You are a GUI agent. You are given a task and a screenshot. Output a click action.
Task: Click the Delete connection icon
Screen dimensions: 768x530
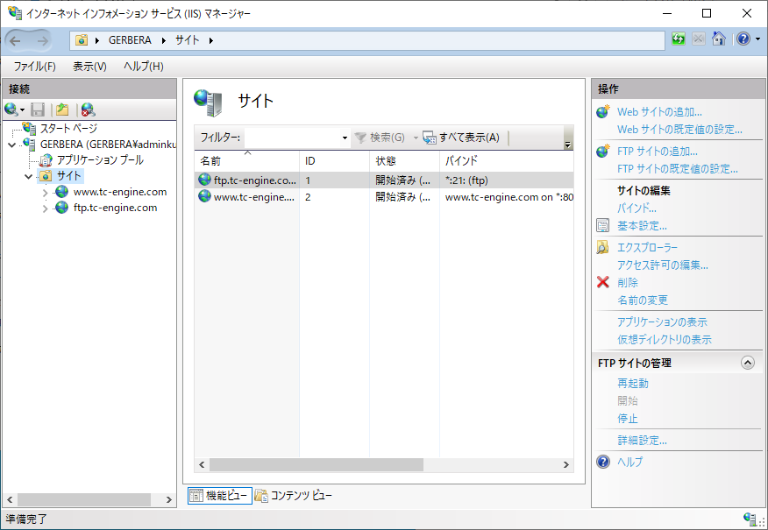89,110
